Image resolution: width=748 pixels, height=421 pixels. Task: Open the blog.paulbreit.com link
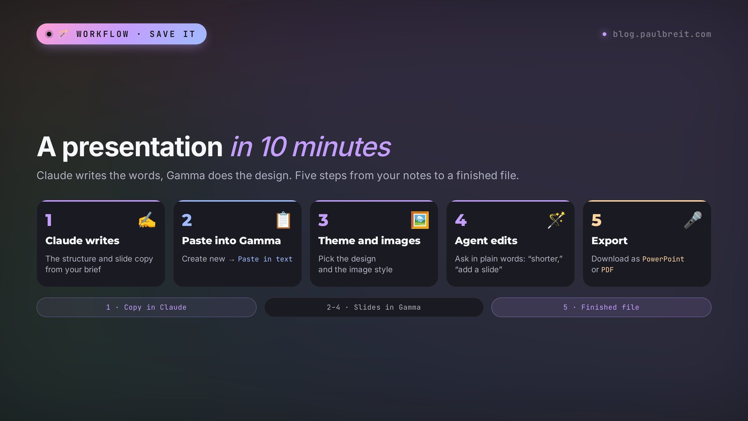pyautogui.click(x=662, y=34)
